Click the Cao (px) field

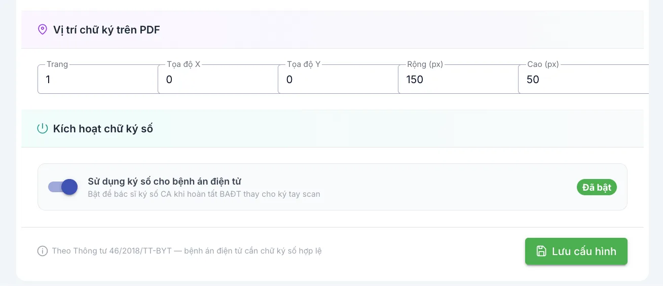[583, 79]
